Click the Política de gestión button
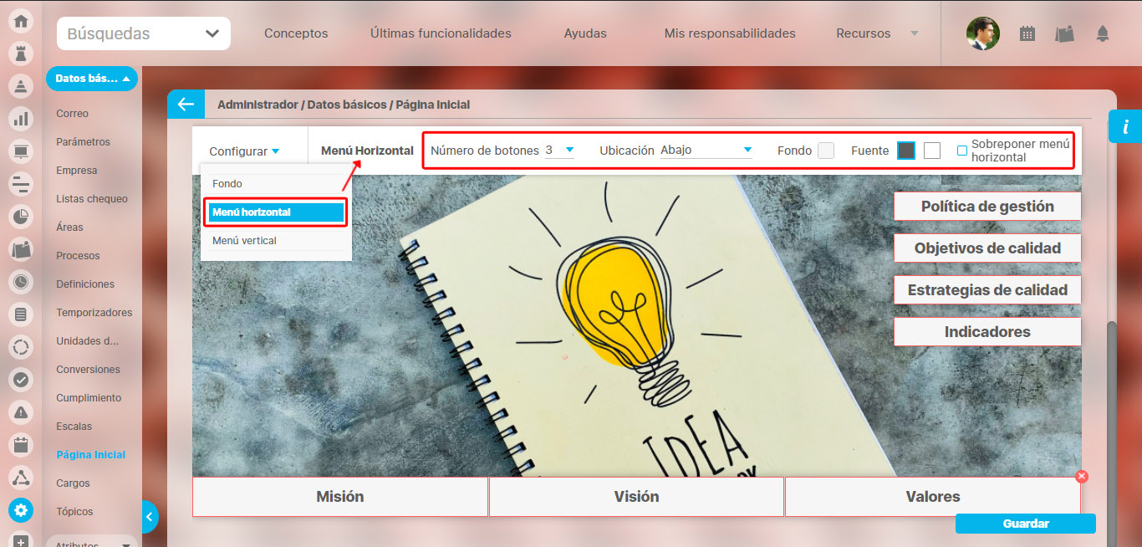 (987, 207)
